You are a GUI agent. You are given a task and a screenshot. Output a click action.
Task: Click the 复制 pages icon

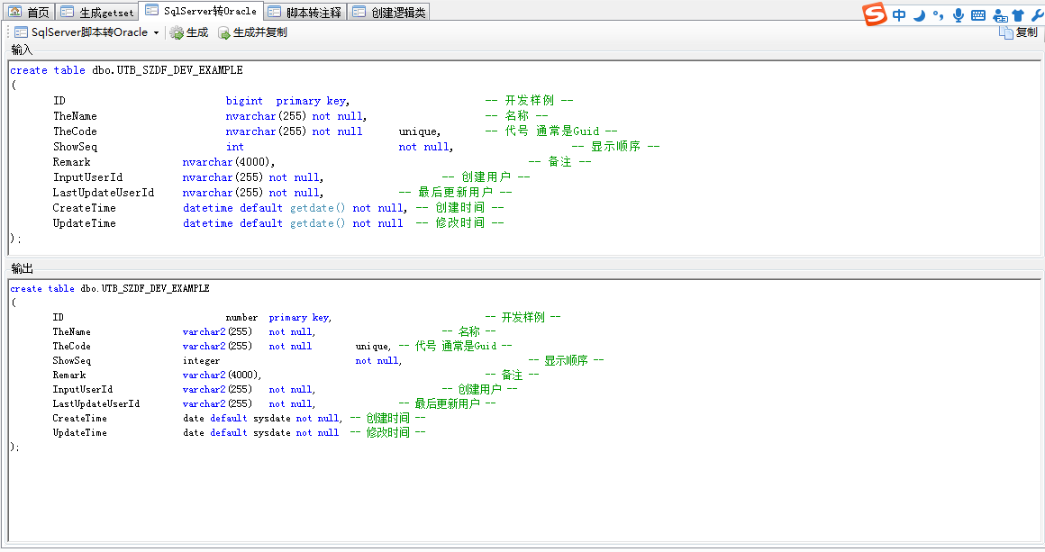click(1005, 32)
